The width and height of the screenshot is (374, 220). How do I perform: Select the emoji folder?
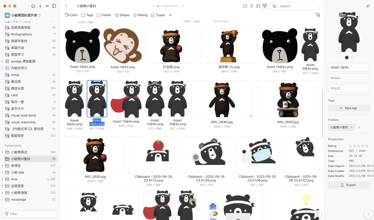tap(30, 75)
